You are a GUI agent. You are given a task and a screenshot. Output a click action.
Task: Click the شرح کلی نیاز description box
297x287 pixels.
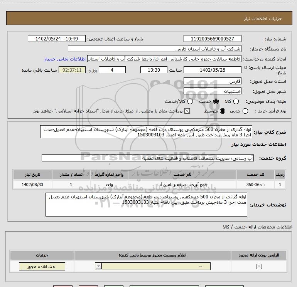point(146,132)
